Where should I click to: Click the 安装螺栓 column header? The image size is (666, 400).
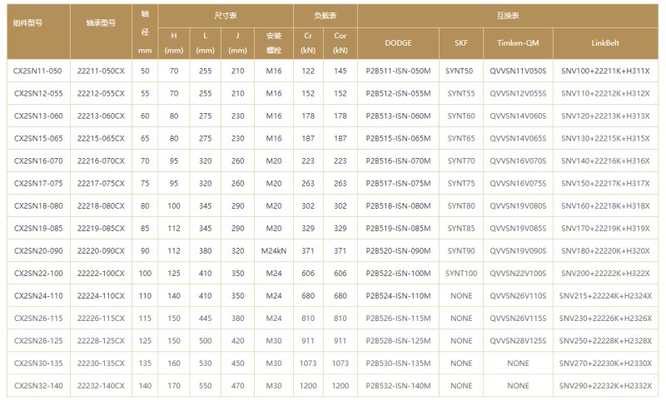(x=274, y=43)
